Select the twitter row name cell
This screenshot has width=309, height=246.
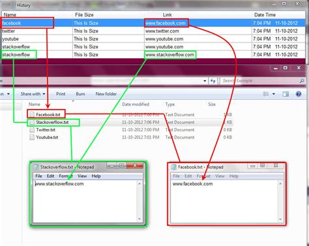(x=37, y=31)
